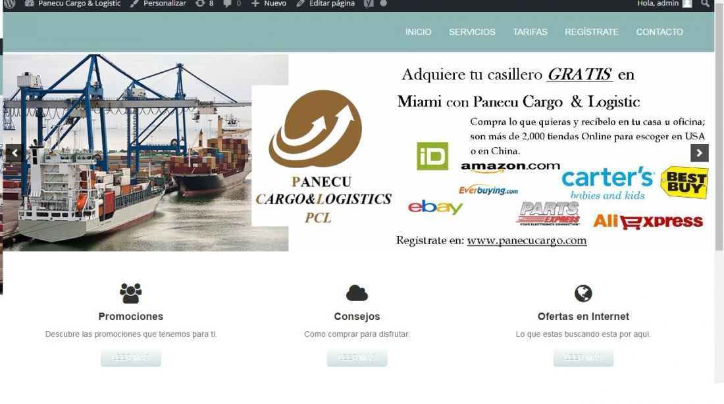This screenshot has width=724, height=404.
Task: Open the SERVICIOS navigation item
Action: 472,32
